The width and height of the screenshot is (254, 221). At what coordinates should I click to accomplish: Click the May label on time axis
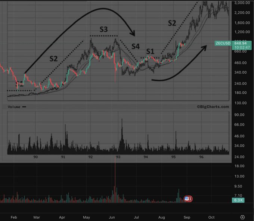[86, 217]
